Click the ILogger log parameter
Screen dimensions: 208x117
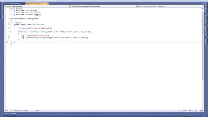coord(86,32)
